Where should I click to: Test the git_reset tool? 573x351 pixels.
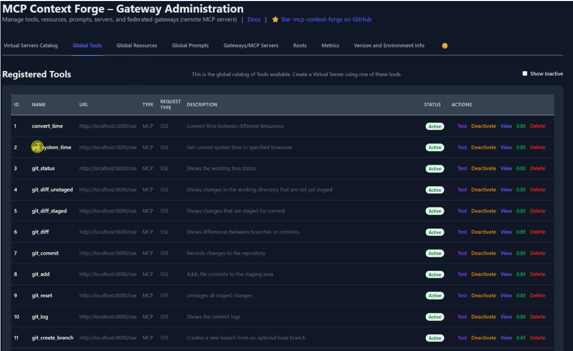[462, 295]
